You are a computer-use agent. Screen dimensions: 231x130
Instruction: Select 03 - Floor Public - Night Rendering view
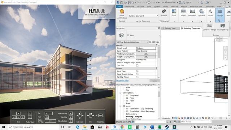(140, 112)
